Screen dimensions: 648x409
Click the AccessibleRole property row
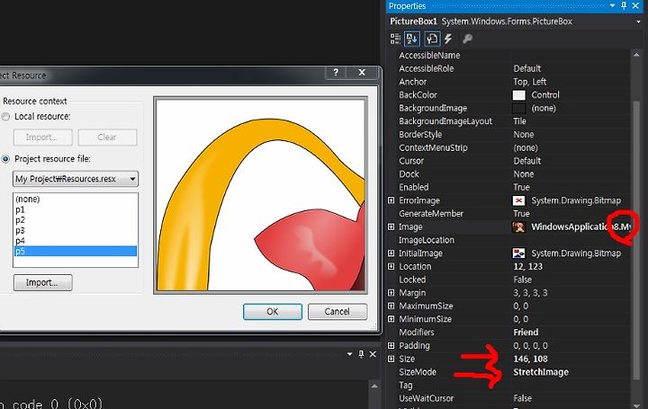tap(508, 68)
